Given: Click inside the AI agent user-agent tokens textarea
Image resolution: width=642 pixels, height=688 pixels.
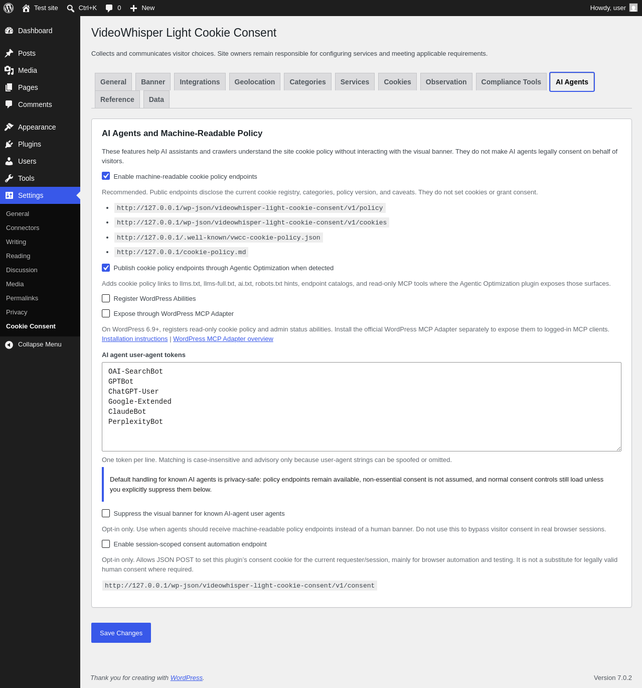Looking at the screenshot, I should tap(362, 407).
